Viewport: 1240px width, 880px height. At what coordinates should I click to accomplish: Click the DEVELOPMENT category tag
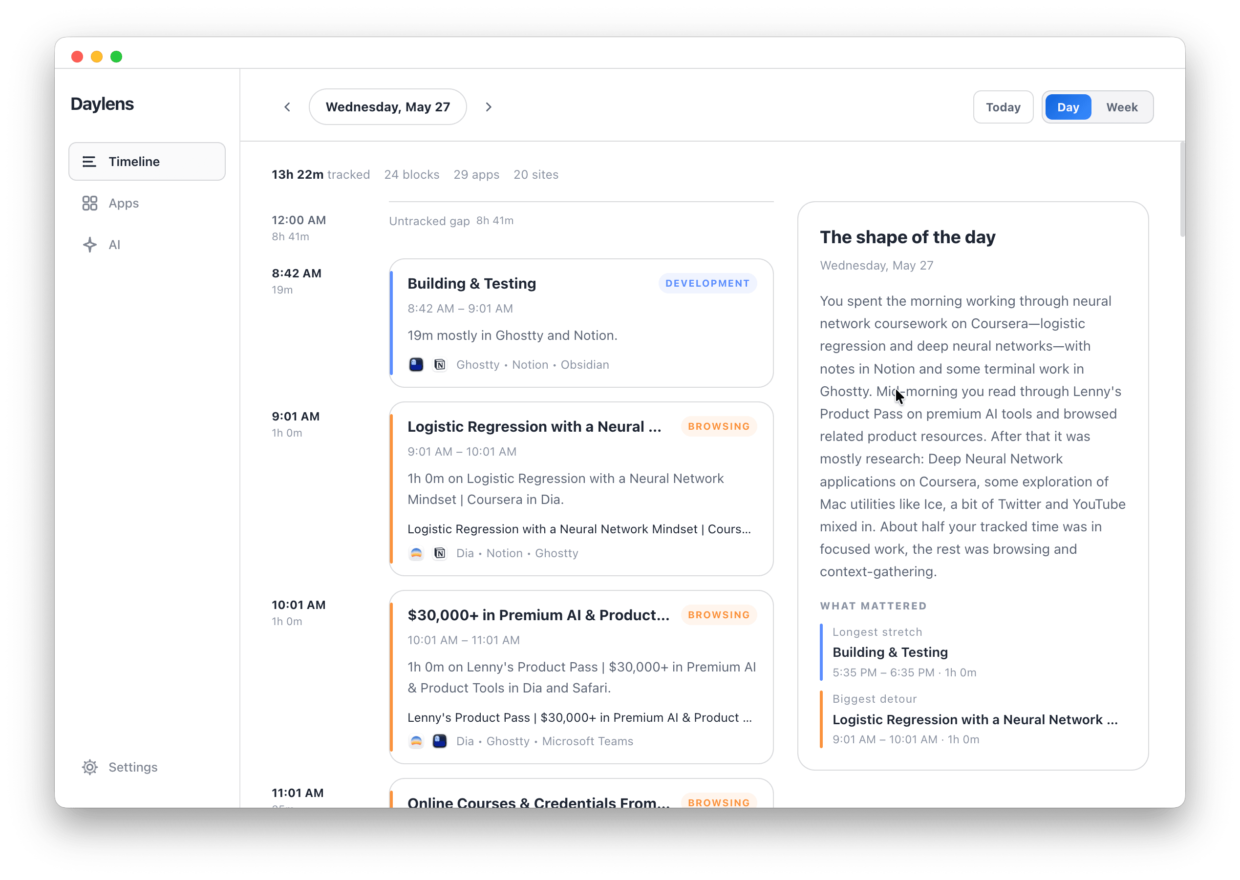(x=707, y=283)
